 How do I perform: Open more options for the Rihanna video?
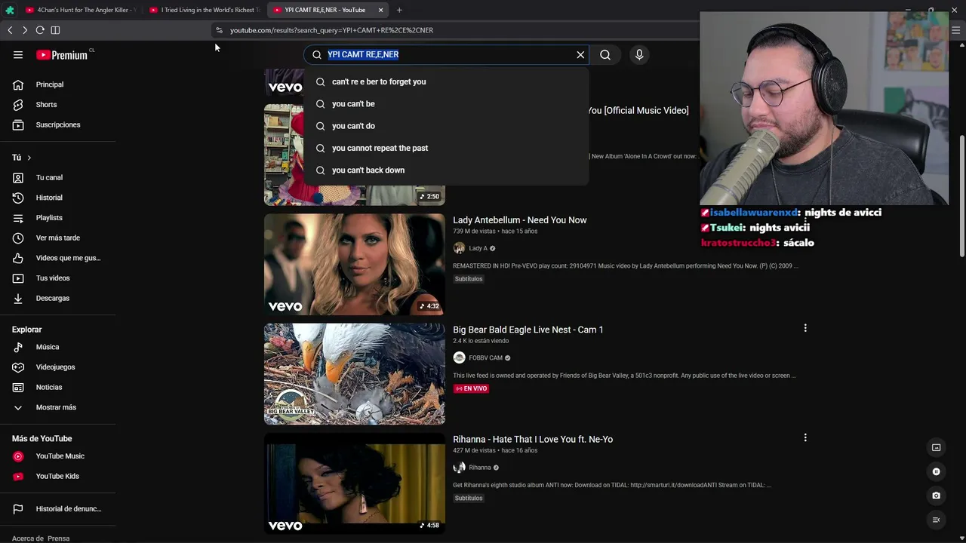pos(805,437)
